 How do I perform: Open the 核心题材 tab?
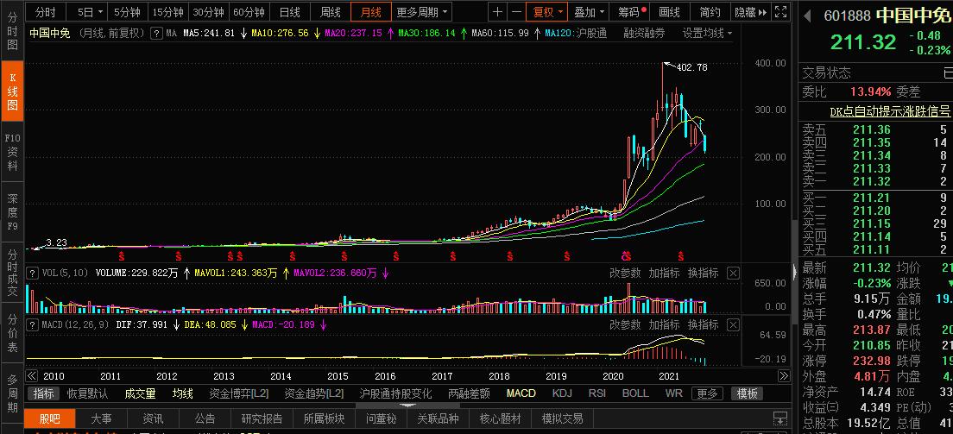500,418
